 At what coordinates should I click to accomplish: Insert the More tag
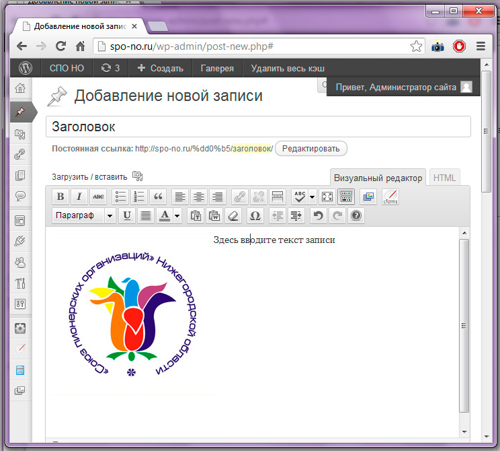(x=277, y=197)
